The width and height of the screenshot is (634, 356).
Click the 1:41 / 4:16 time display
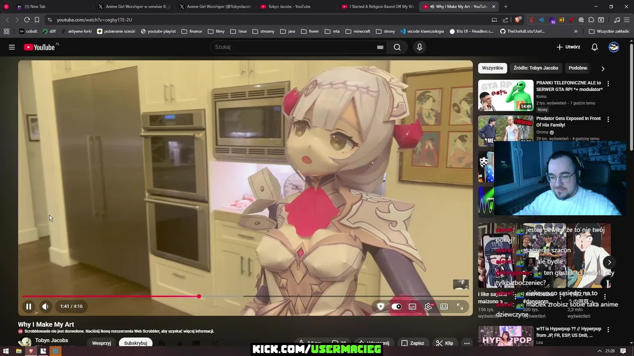pos(71,307)
